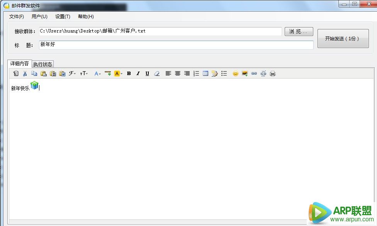Toggle italic formatting
This screenshot has height=226, width=377.
coord(138,74)
